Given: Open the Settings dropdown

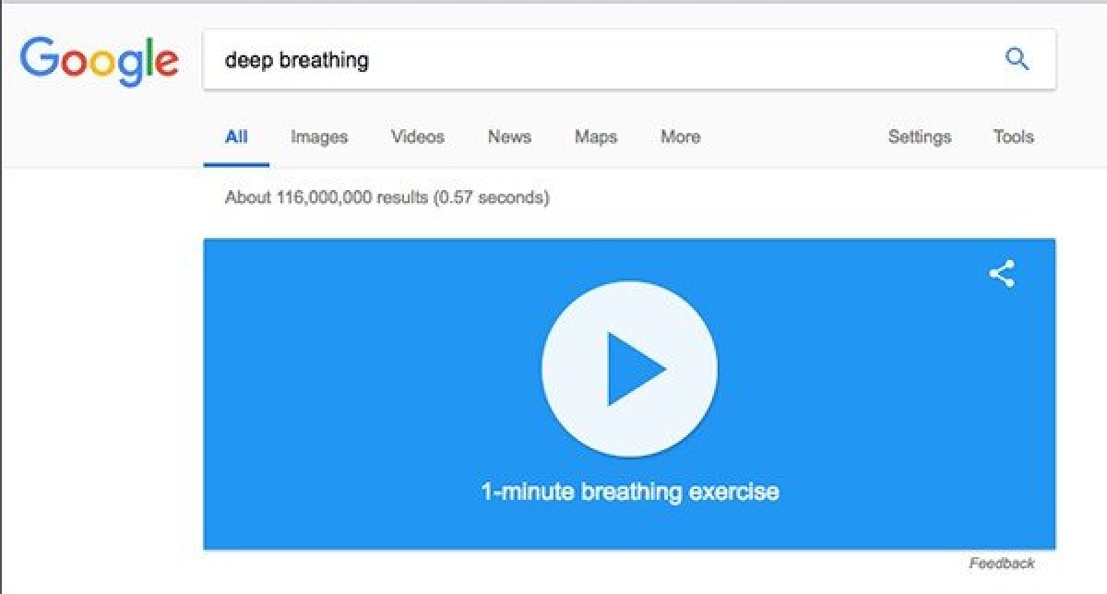Looking at the screenshot, I should point(920,137).
